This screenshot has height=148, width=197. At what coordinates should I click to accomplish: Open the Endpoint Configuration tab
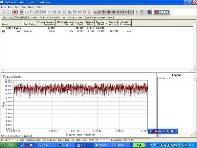tap(100, 17)
